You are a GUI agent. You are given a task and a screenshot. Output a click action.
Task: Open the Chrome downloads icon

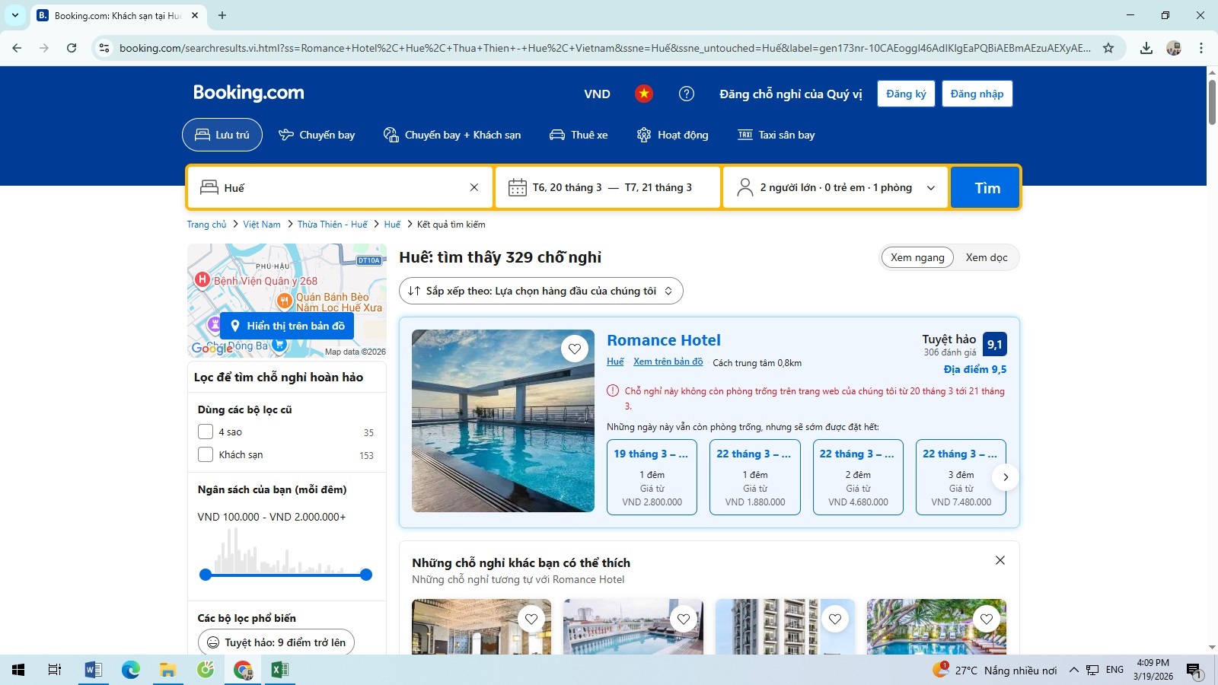tap(1146, 48)
